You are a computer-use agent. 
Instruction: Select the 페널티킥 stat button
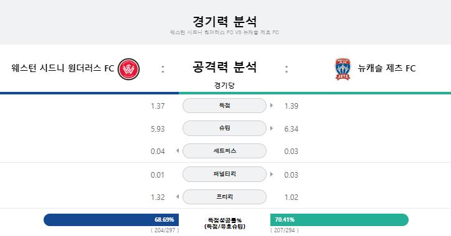point(224,174)
